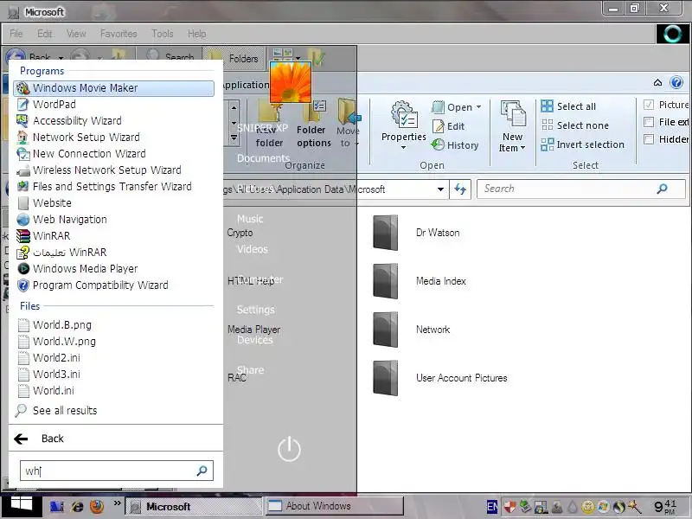692x519 pixels.
Task: Expand quick launch overflow chevron
Action: [117, 503]
